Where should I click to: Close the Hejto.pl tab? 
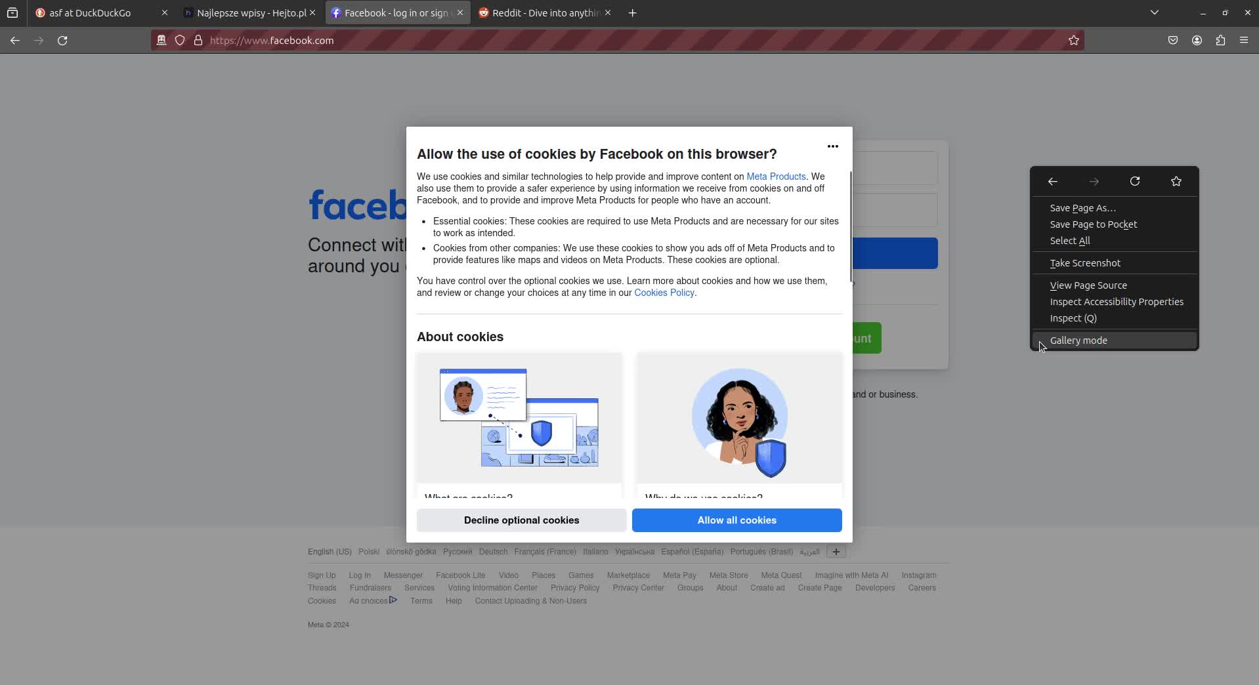(x=312, y=12)
